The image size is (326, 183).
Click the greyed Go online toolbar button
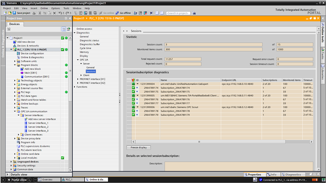(106, 13)
